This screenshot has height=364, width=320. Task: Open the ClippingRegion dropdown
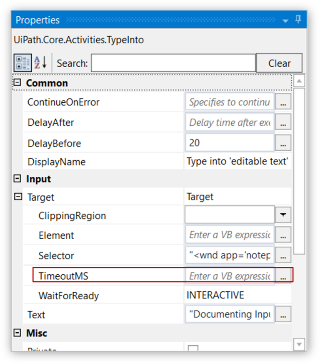[283, 214]
